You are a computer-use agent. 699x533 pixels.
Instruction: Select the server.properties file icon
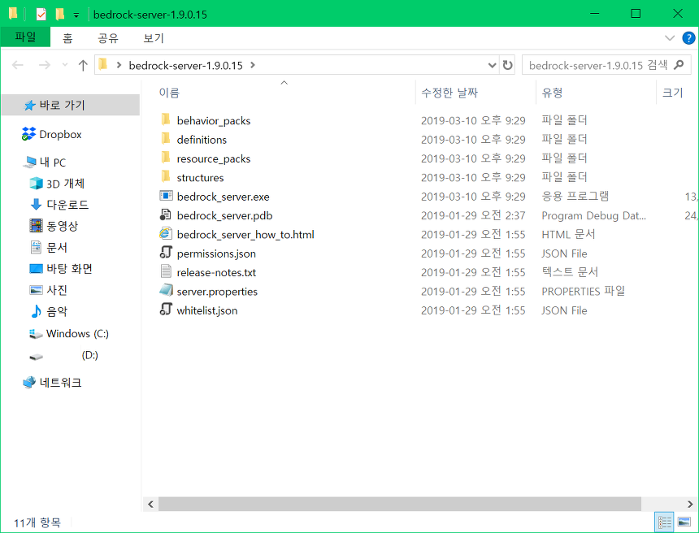tap(166, 291)
